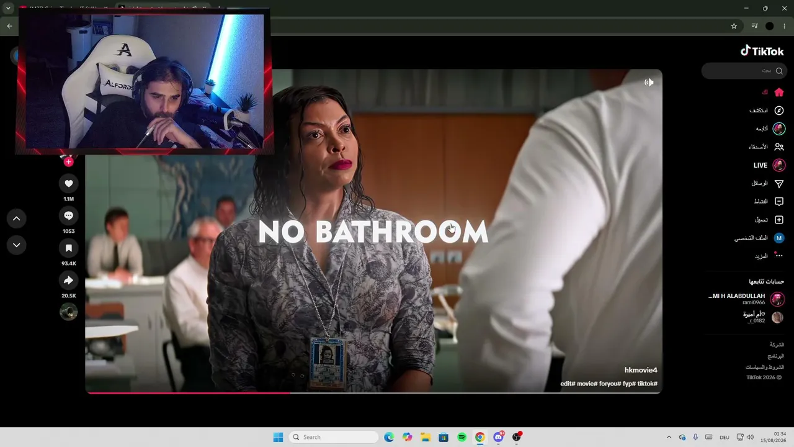Open the البرنامج footer link

[776, 356]
